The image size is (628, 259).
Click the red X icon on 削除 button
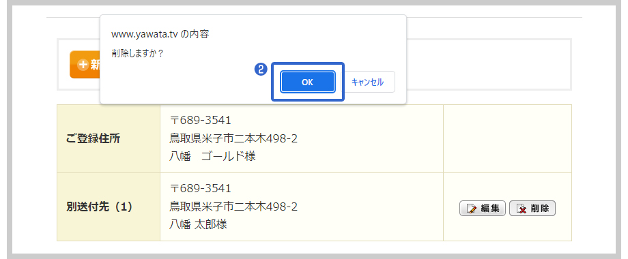coord(522,209)
